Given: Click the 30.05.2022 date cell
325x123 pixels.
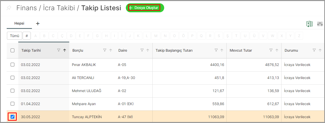Looking at the screenshot, I should click(x=31, y=117).
